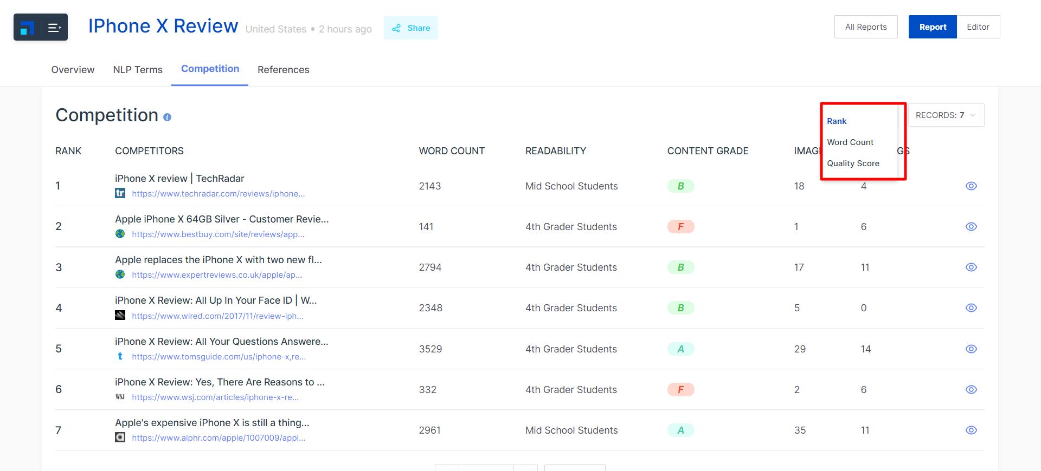Open the tomsguide.com link

coord(219,357)
